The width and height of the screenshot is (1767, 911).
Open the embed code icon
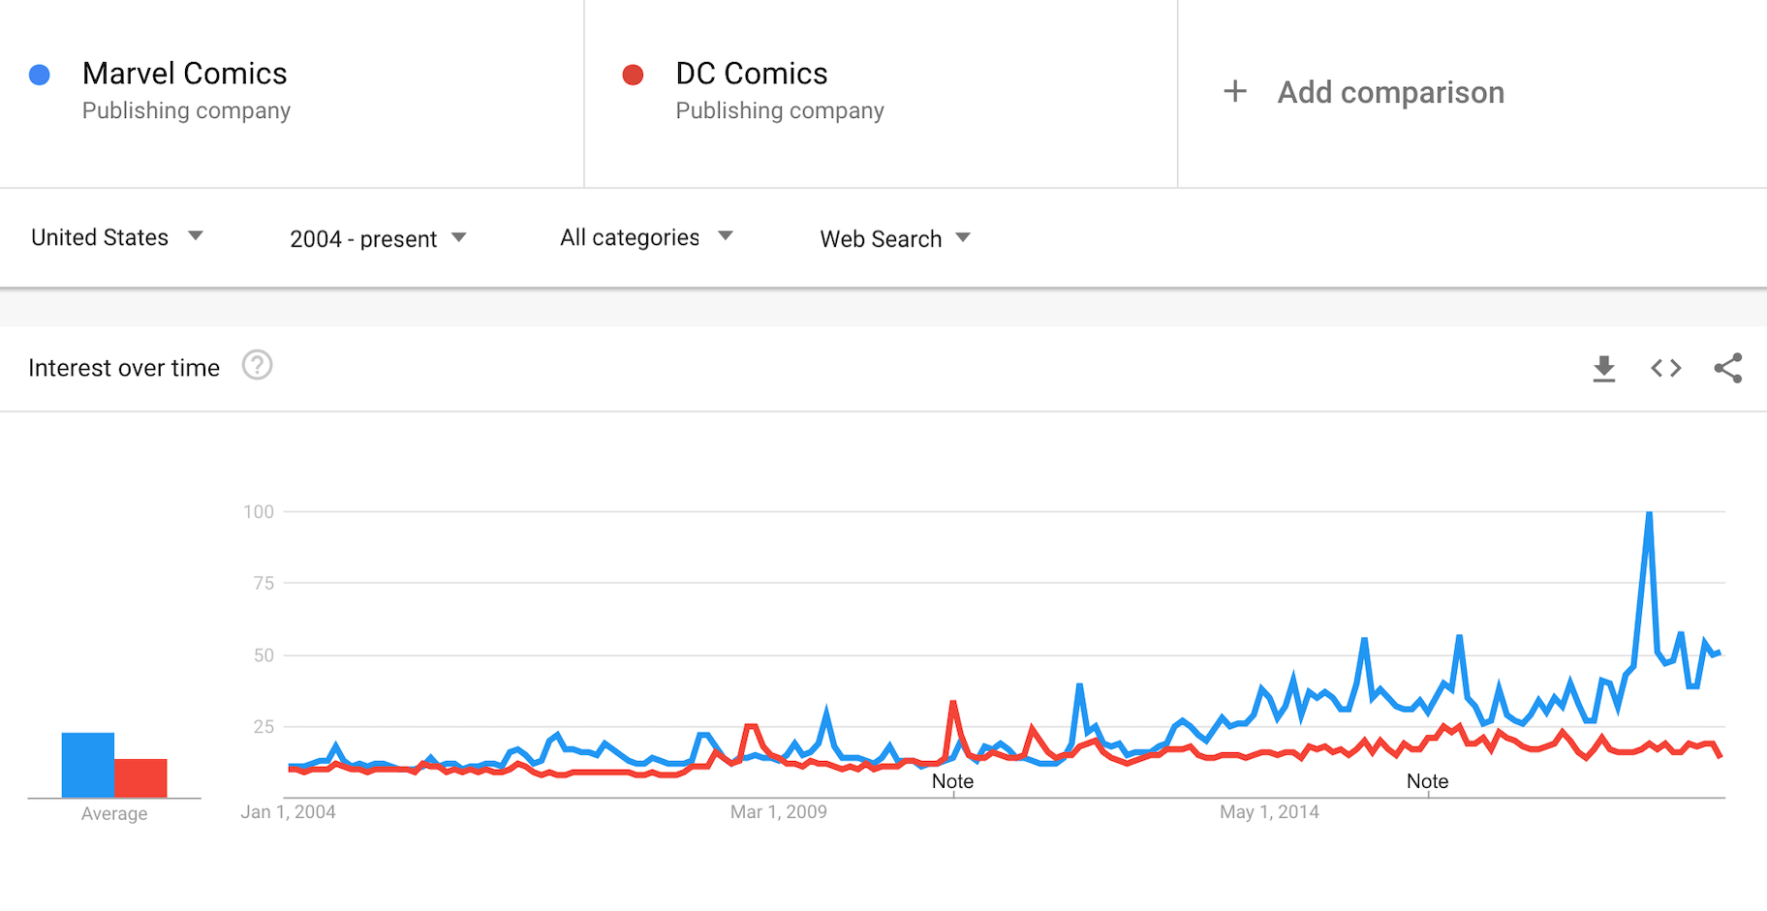pyautogui.click(x=1666, y=368)
